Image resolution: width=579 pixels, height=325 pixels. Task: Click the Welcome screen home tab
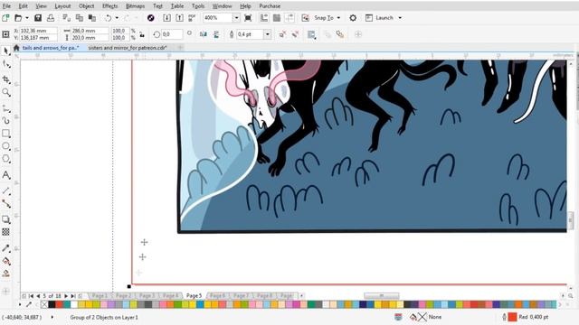[x=16, y=48]
